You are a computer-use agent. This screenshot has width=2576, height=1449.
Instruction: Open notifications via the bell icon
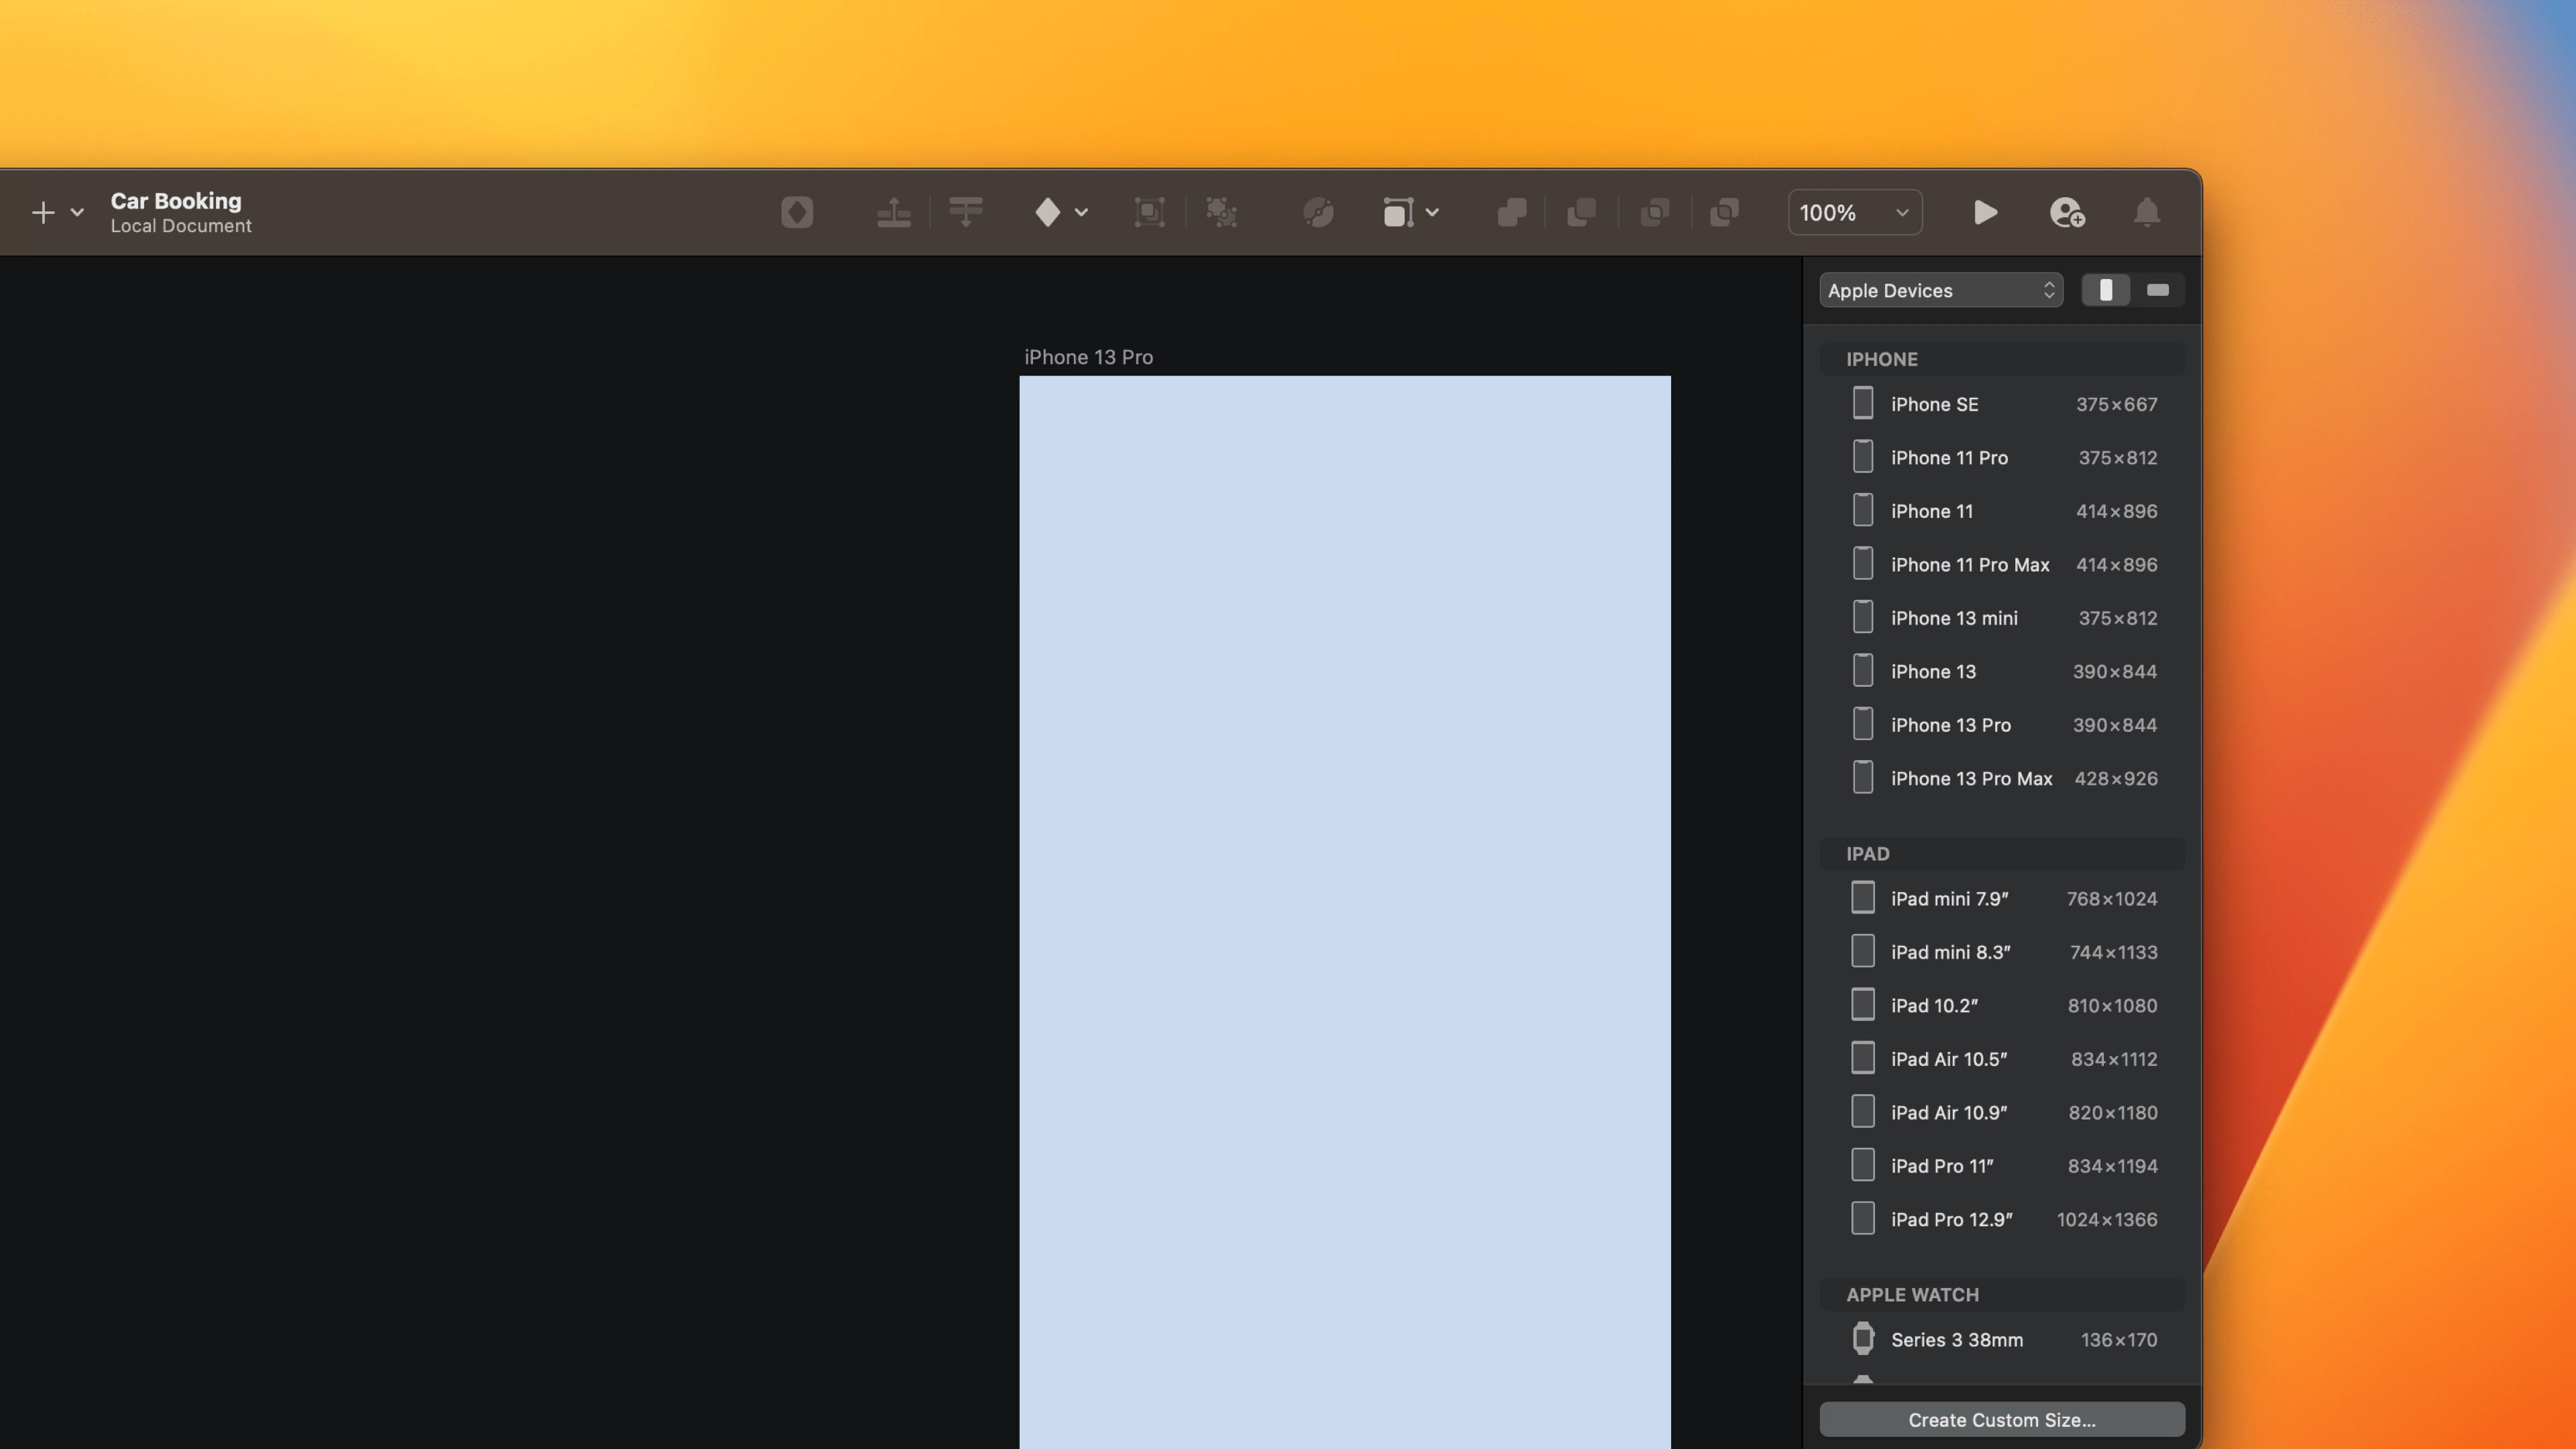[2146, 212]
